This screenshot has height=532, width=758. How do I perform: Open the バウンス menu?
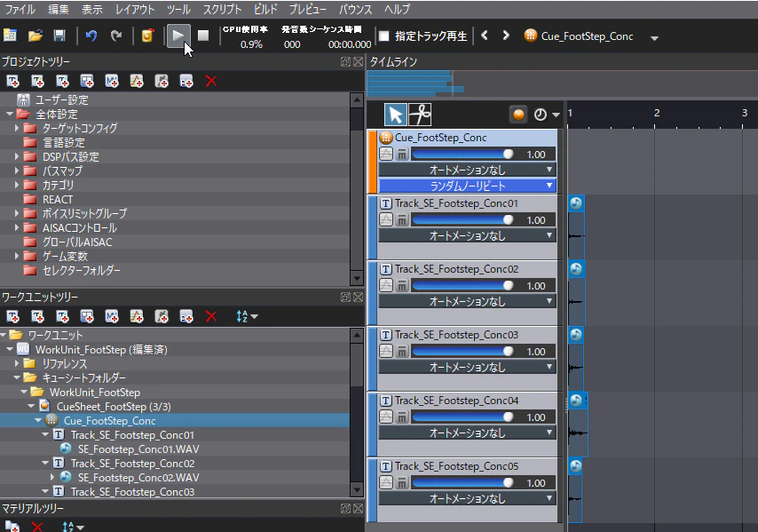(355, 9)
